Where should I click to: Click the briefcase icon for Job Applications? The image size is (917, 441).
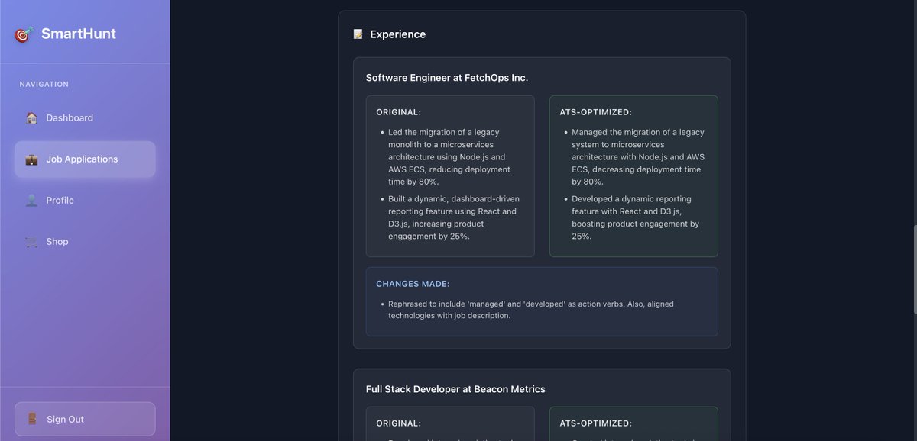pyautogui.click(x=31, y=159)
